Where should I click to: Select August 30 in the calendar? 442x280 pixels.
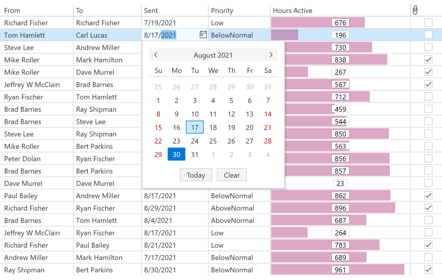(x=177, y=154)
